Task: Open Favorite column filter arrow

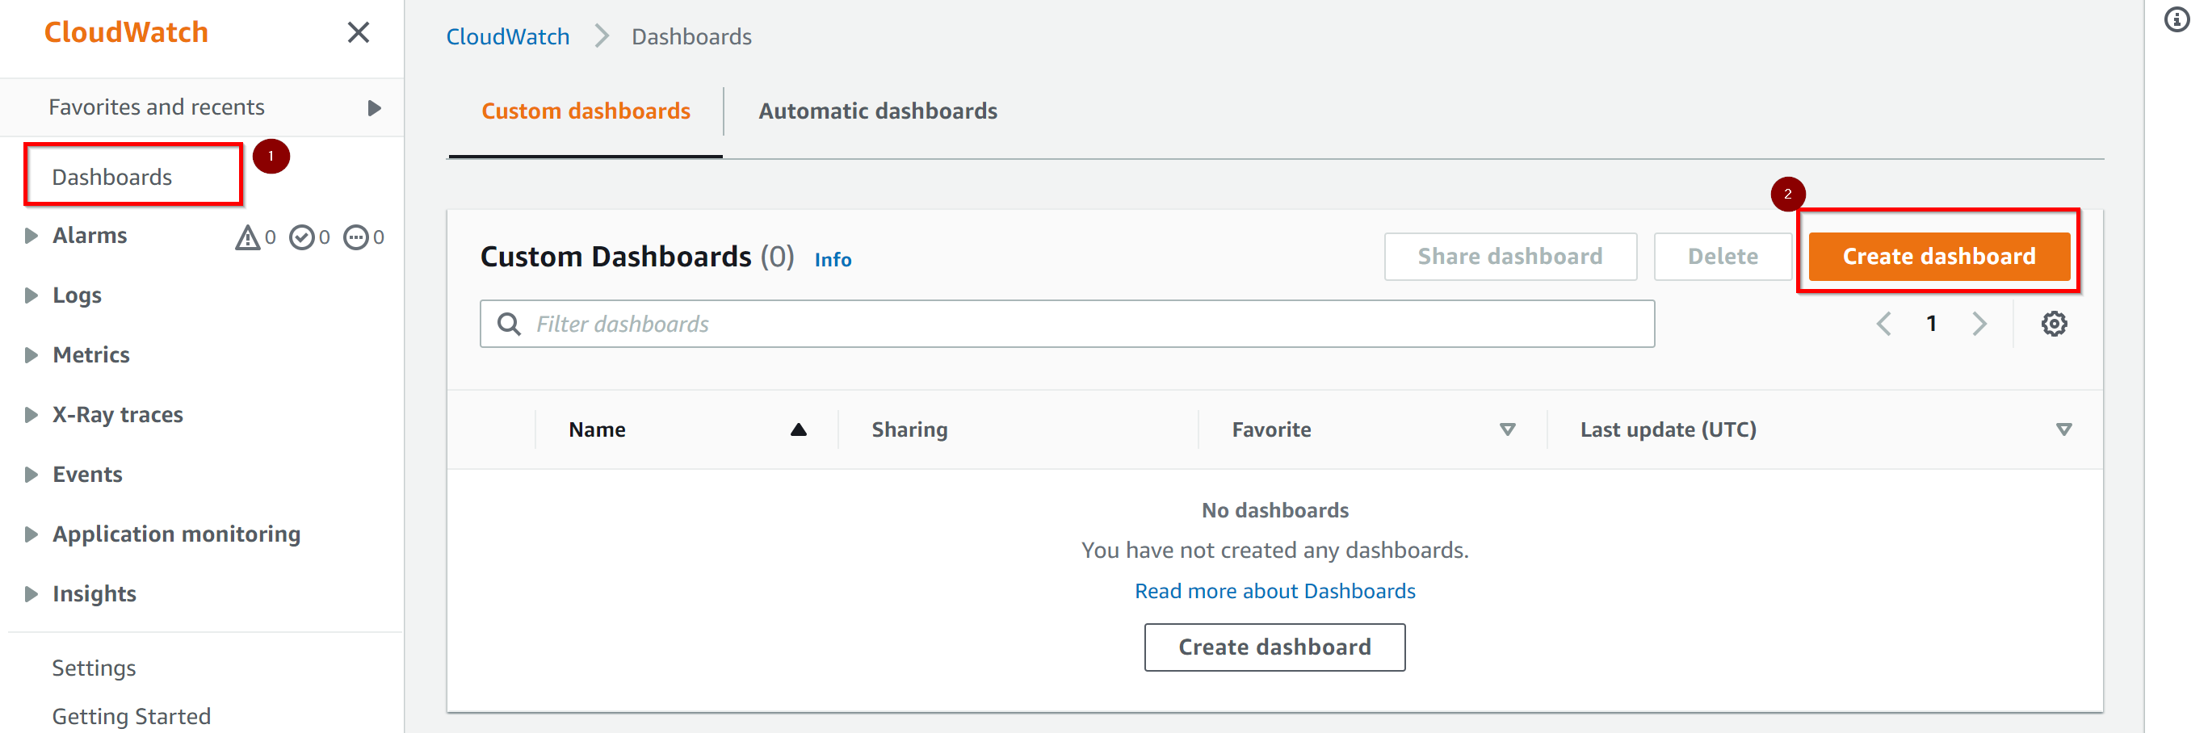Action: (x=1507, y=429)
